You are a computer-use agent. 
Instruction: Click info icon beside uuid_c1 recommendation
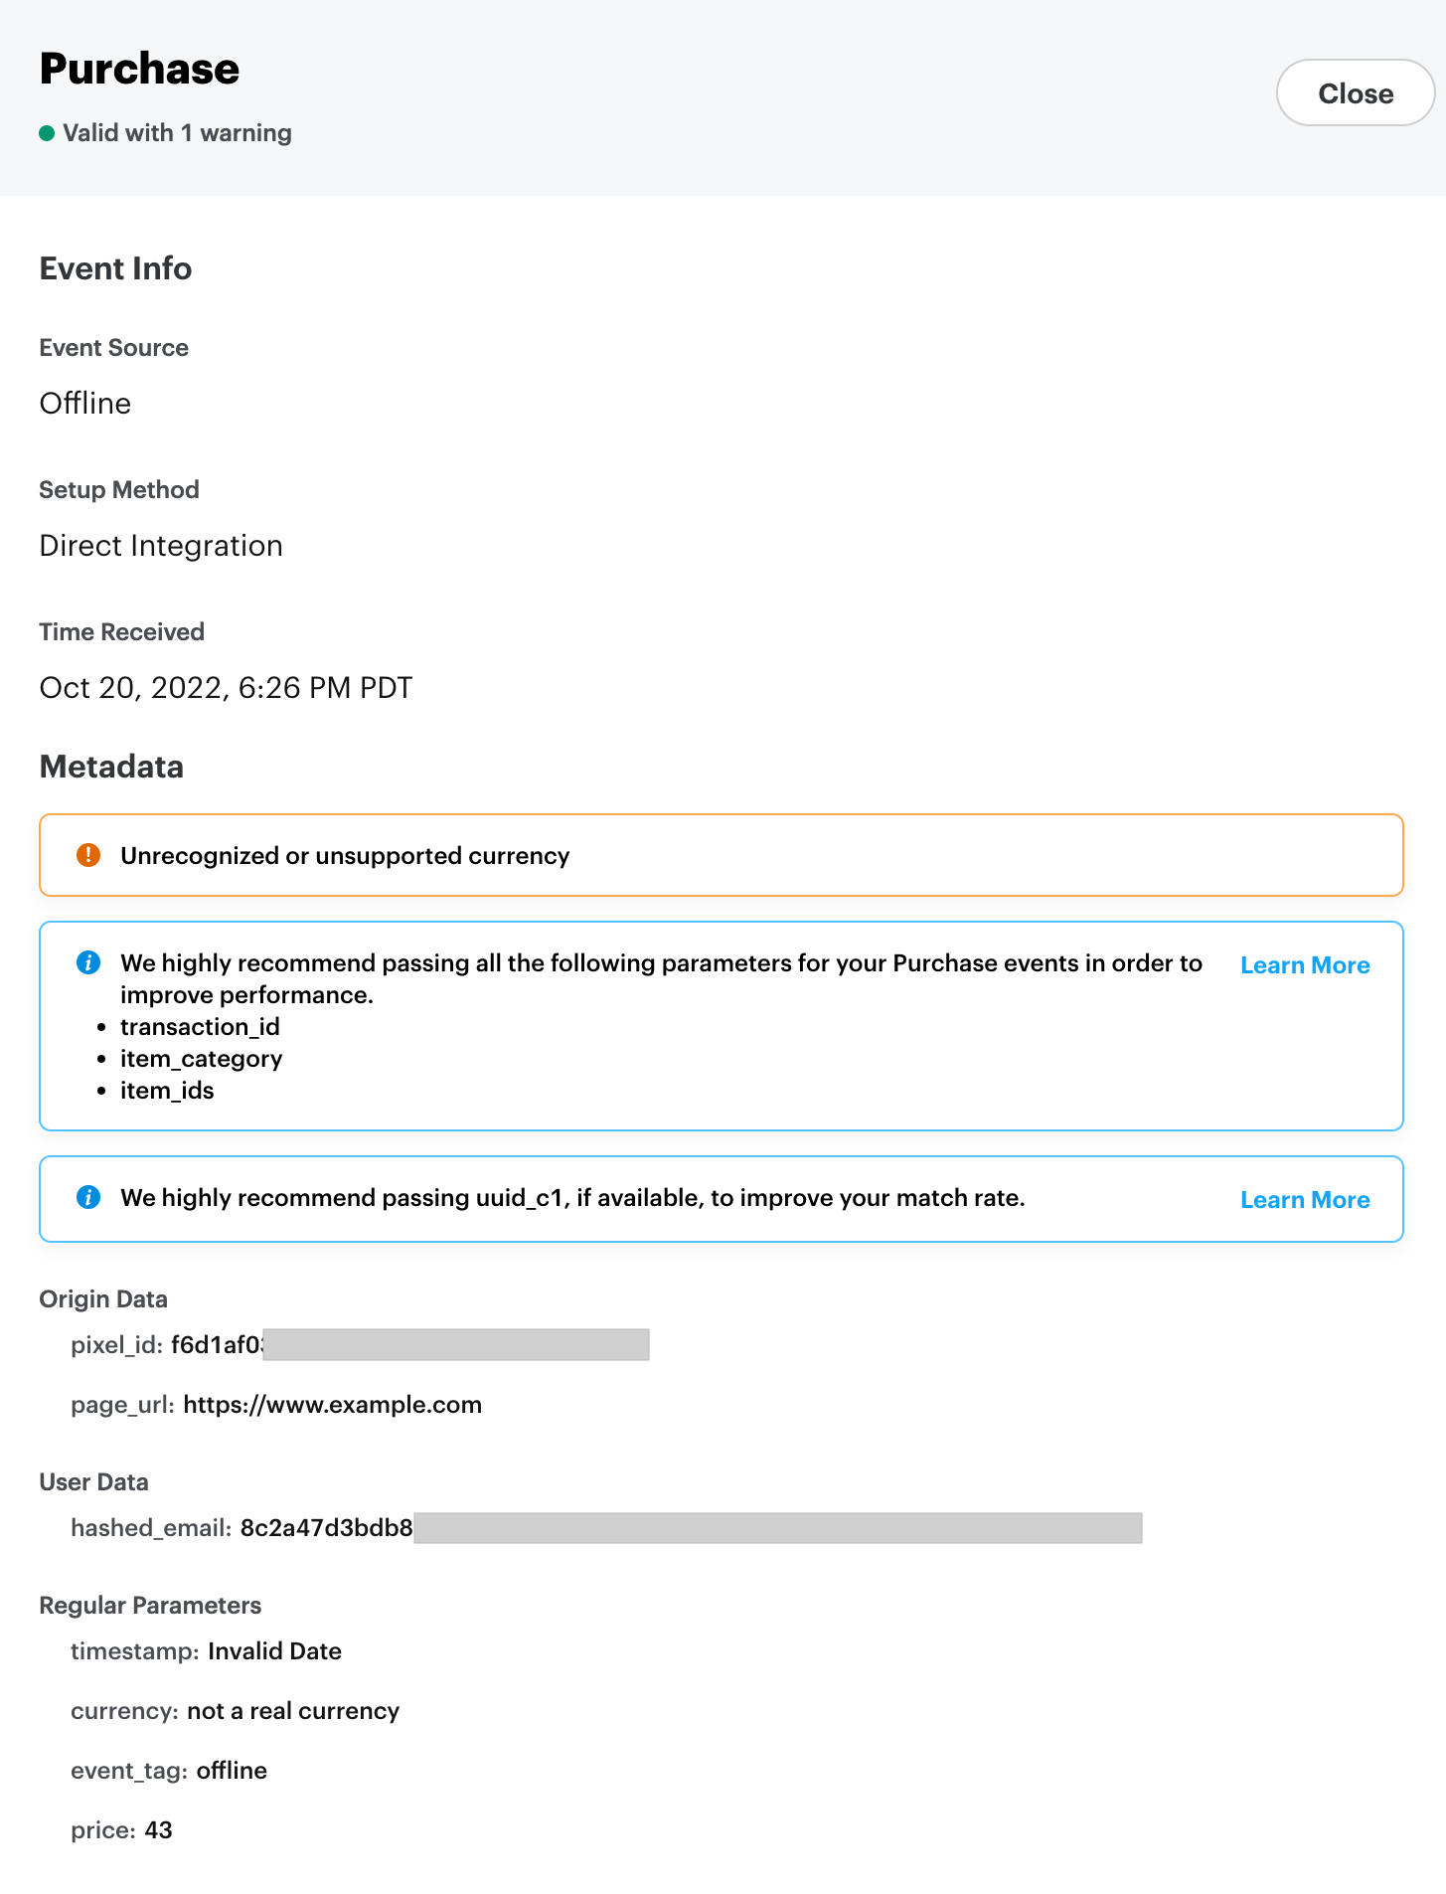(88, 1197)
